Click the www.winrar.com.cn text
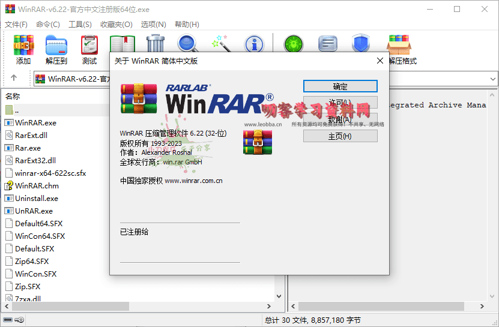Image resolution: width=499 pixels, height=327 pixels. point(193,181)
